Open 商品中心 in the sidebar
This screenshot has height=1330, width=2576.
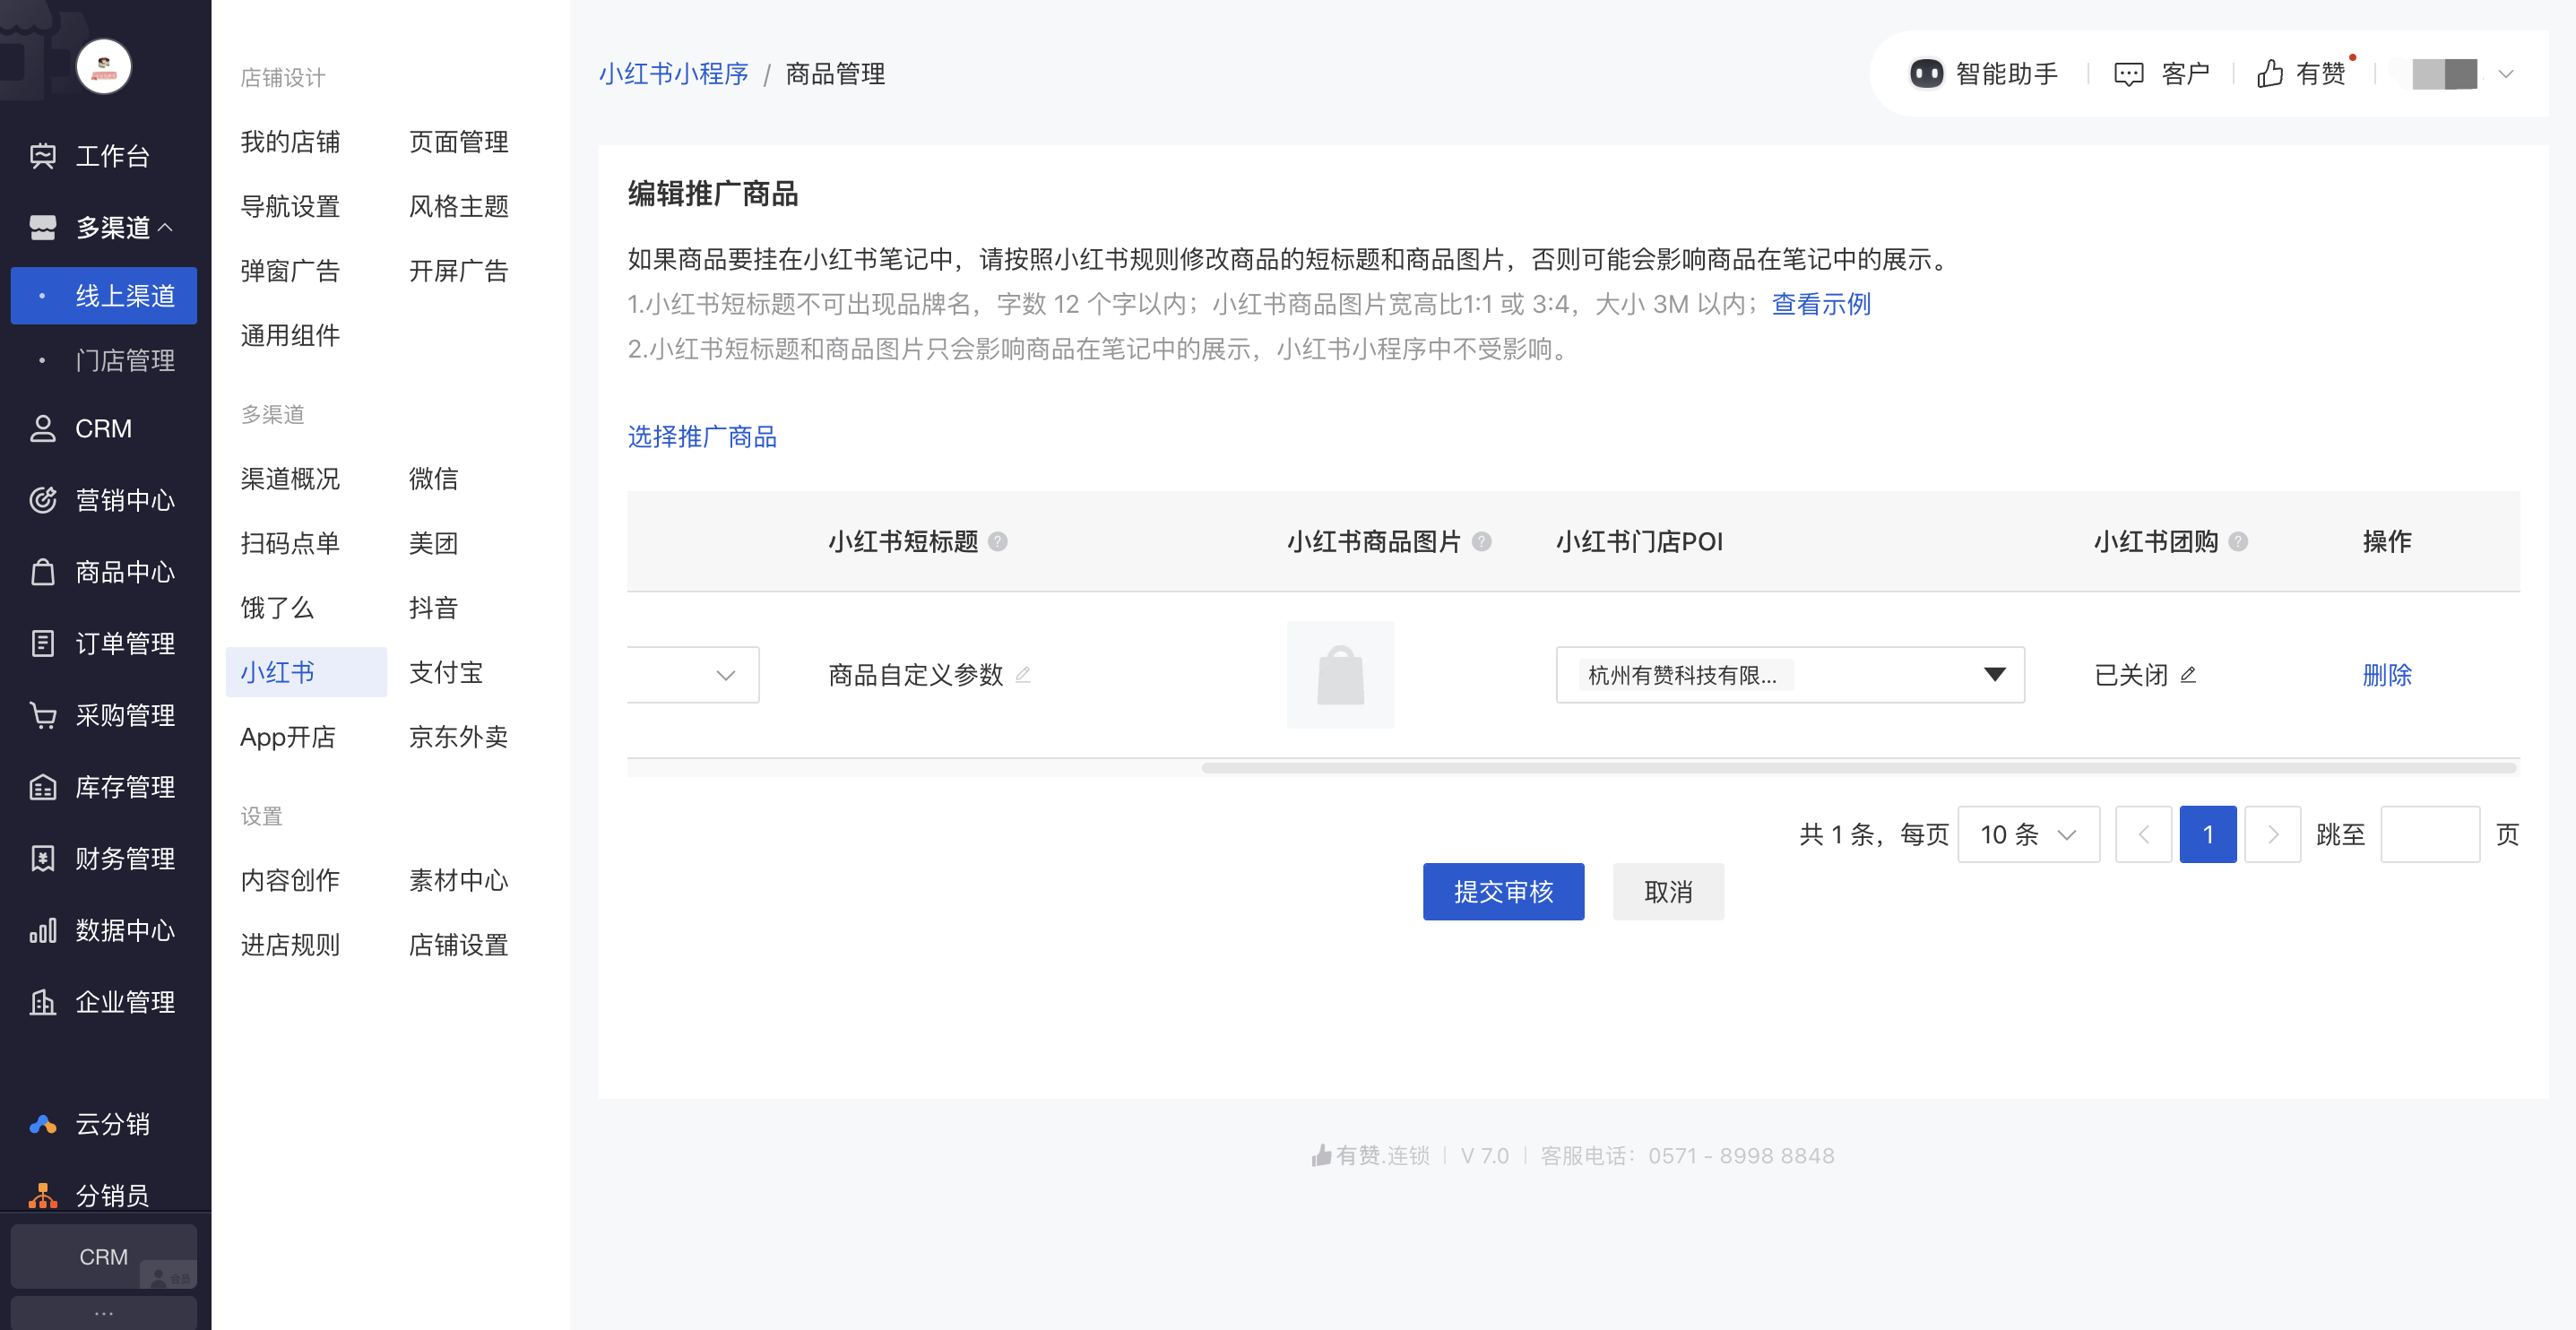(124, 572)
